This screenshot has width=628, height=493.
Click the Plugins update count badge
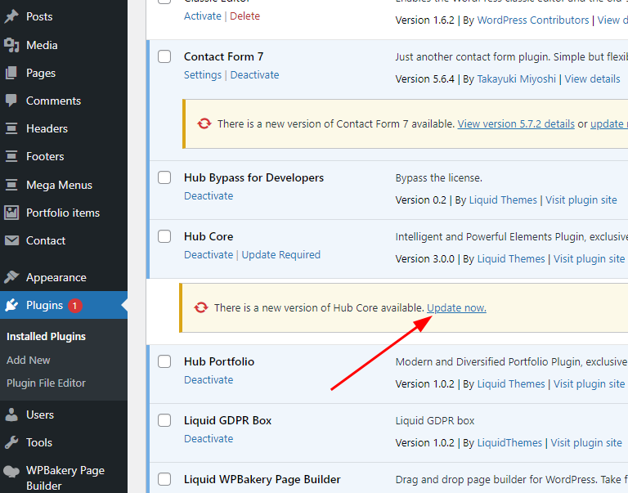(75, 306)
